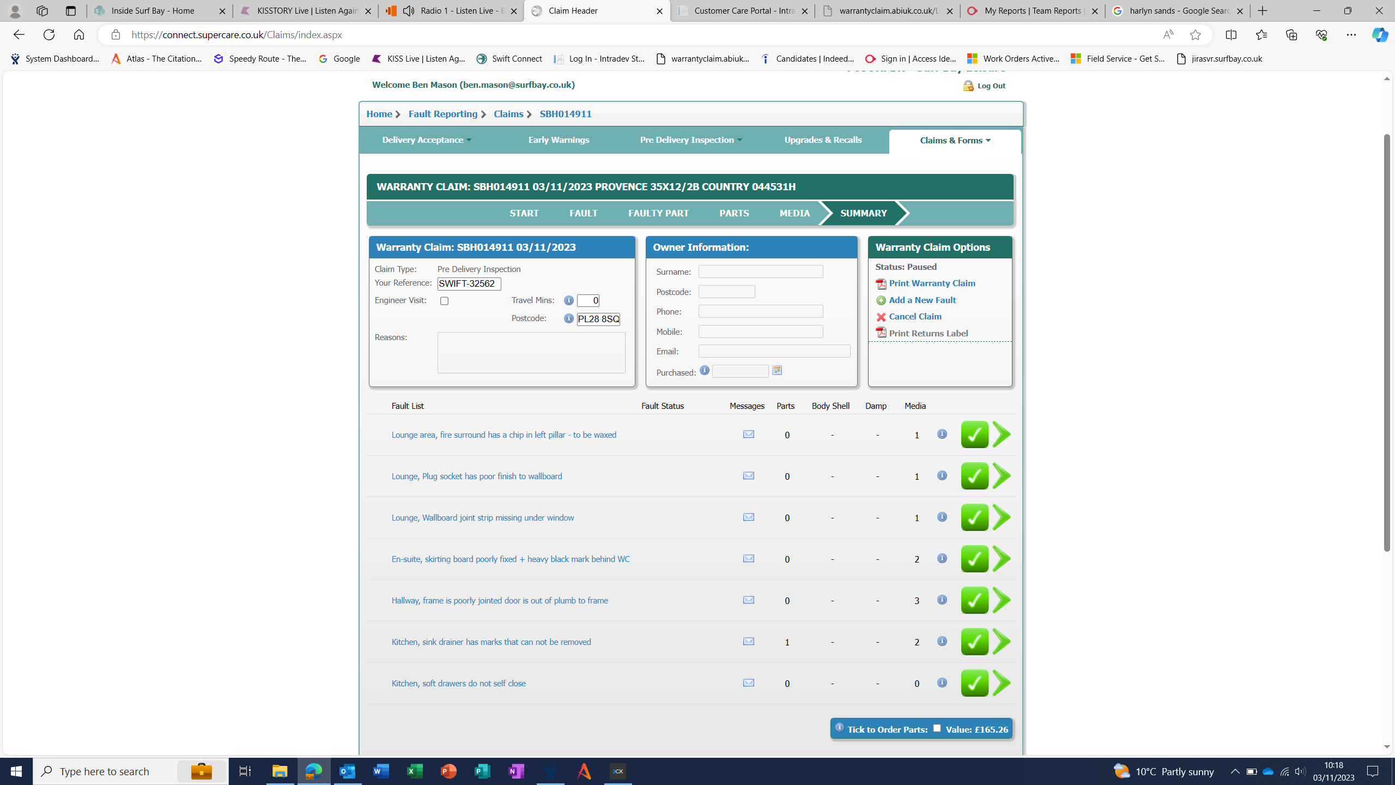Click Log Out padlock icon
Image resolution: width=1395 pixels, height=785 pixels.
(x=968, y=86)
